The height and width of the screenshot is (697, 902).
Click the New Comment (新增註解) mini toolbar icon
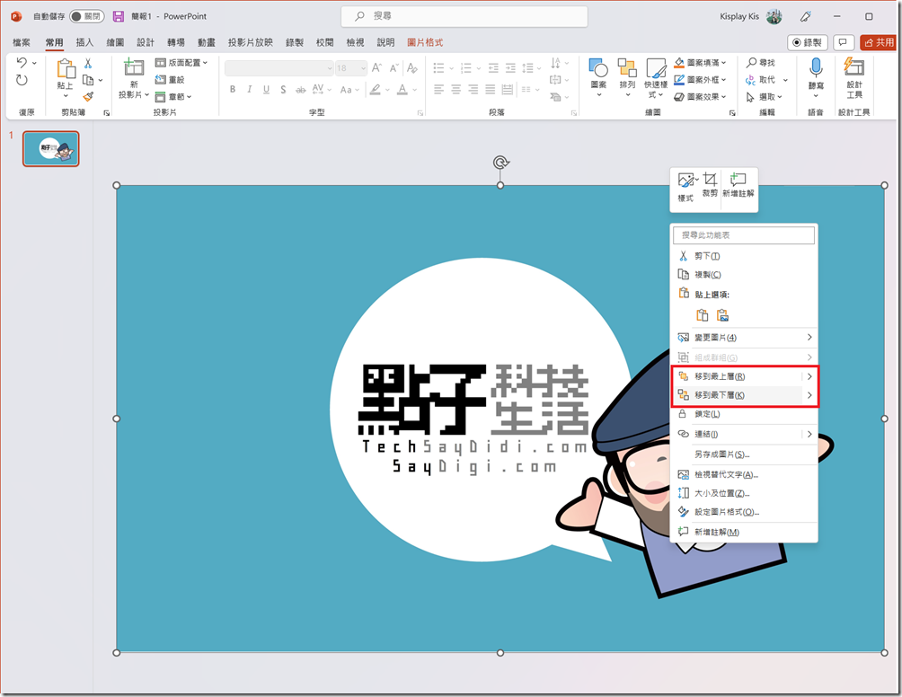738,181
